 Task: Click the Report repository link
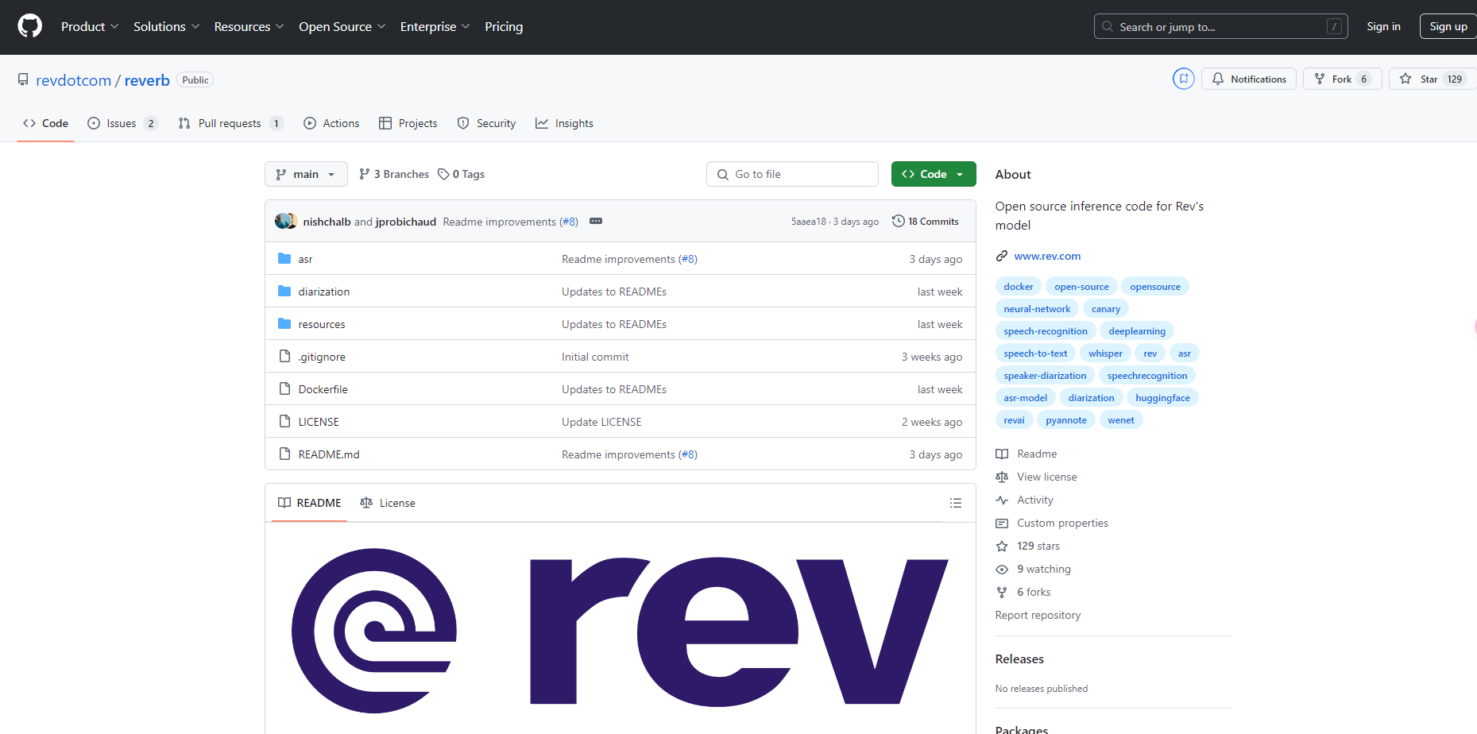pos(1038,615)
